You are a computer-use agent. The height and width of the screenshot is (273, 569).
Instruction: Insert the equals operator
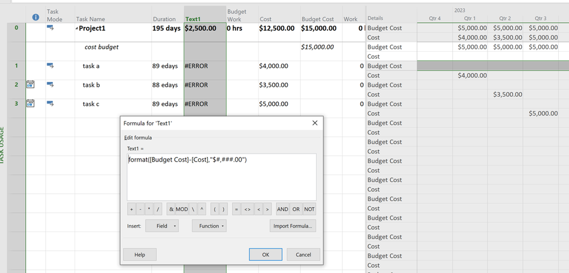pyautogui.click(x=236, y=209)
